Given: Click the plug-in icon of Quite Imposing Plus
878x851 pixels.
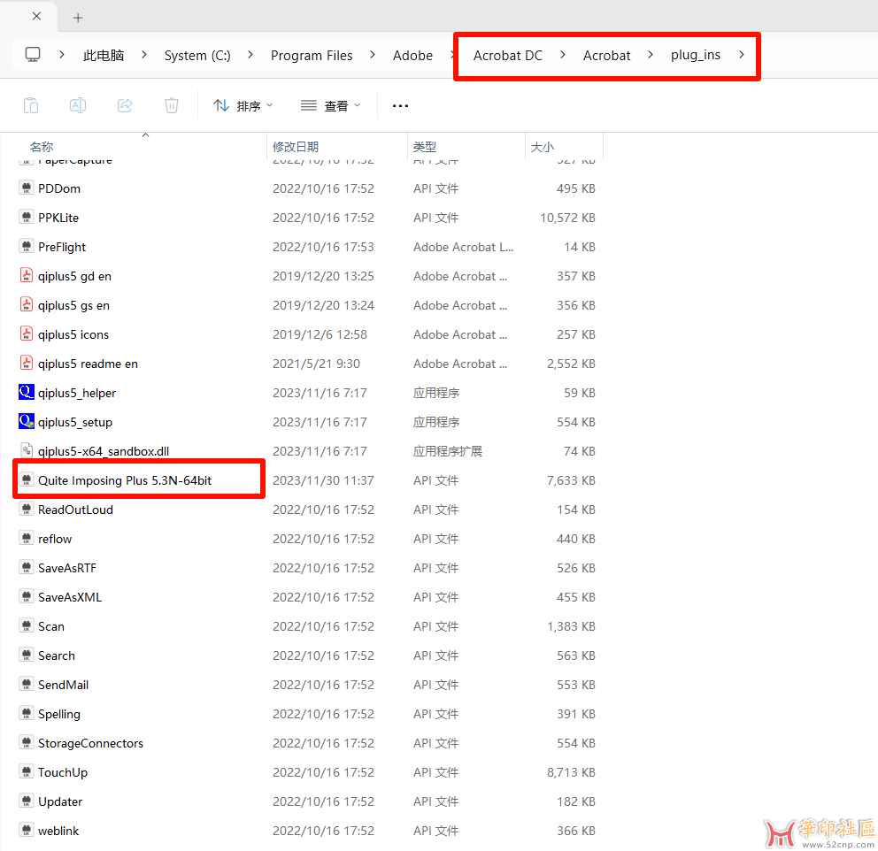Looking at the screenshot, I should (27, 479).
